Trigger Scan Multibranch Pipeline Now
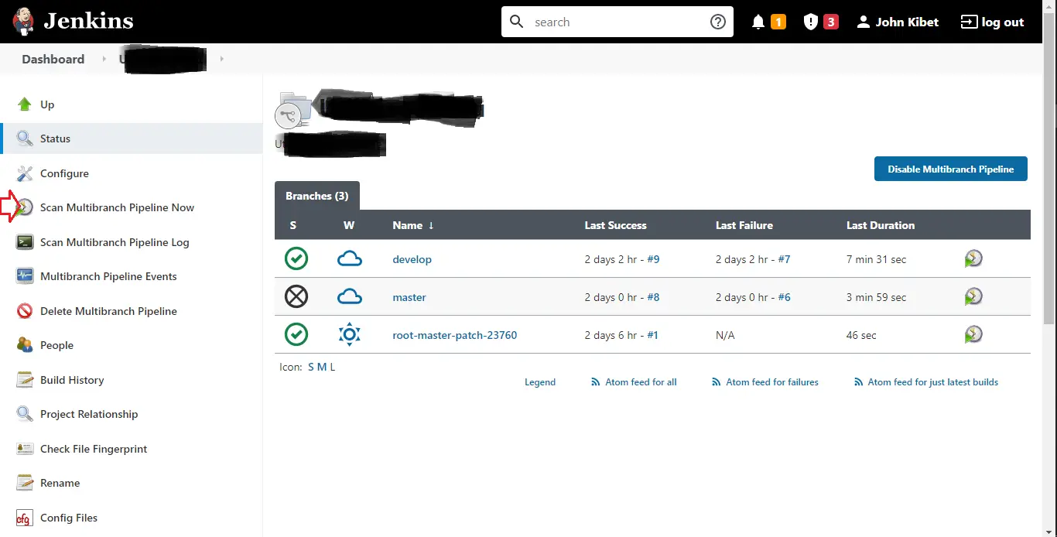Screen dimensions: 1057x537 [117, 207]
